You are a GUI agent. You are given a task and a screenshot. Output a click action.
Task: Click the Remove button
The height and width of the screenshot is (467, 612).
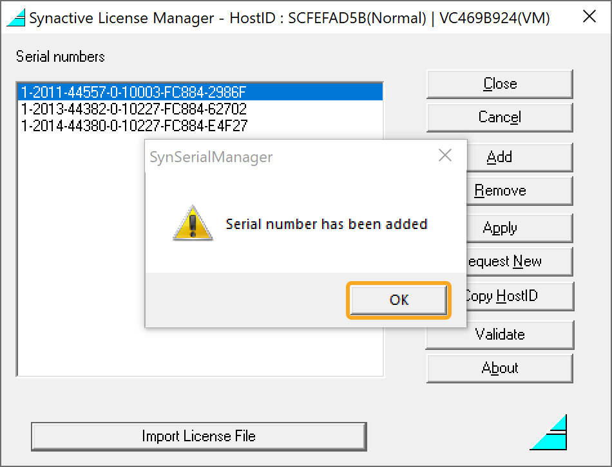click(519, 190)
